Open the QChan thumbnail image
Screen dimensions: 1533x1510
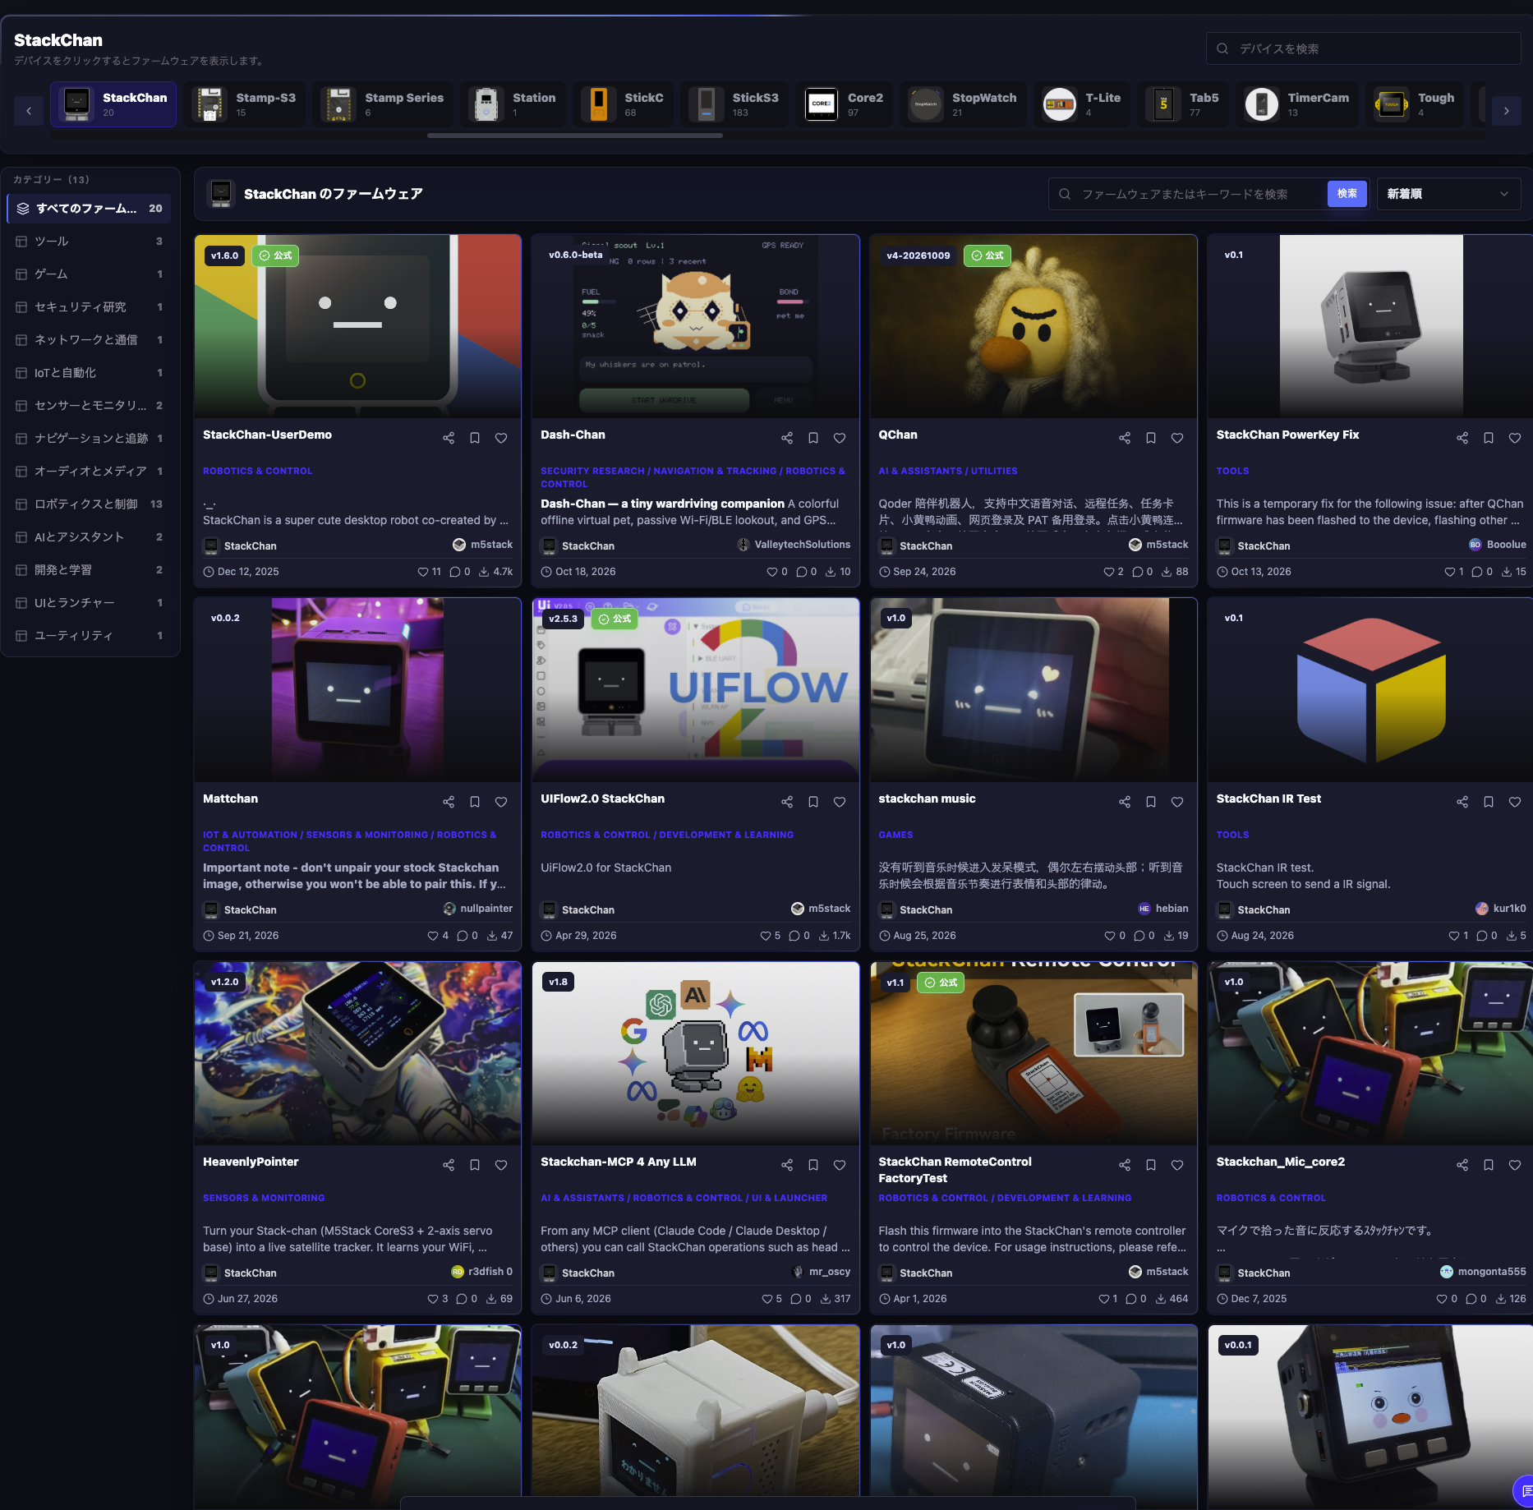point(1034,326)
